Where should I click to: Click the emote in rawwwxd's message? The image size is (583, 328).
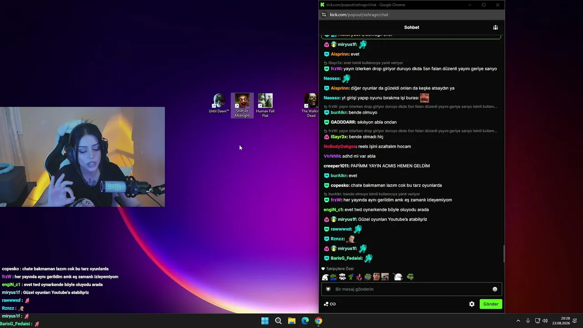pyautogui.click(x=358, y=229)
